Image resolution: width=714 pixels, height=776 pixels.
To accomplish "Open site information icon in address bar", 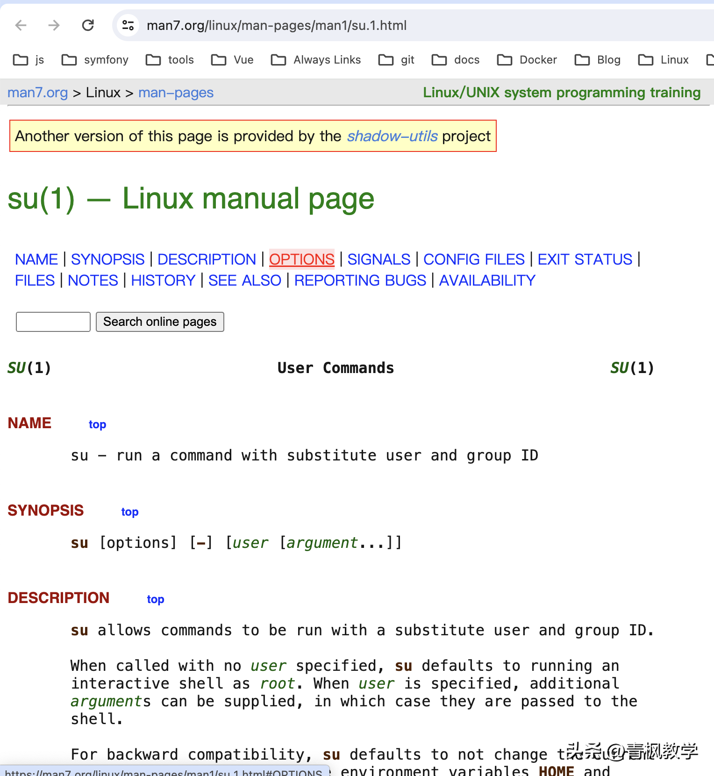I will [128, 25].
